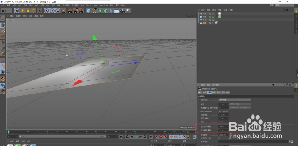Image resolution: width=298 pixels, height=146 pixels.
Task: Select the Move tool cross icon
Action: (x=22, y=11)
